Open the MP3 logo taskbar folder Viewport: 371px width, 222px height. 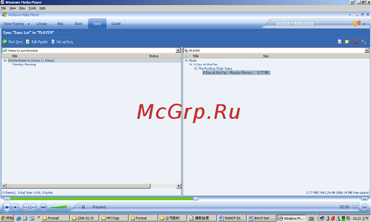[114, 218]
